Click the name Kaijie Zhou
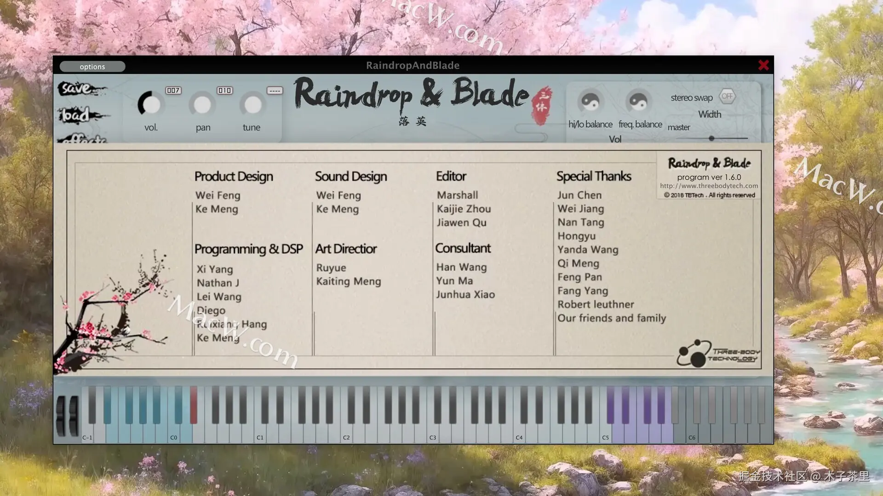This screenshot has width=883, height=496. (x=464, y=209)
